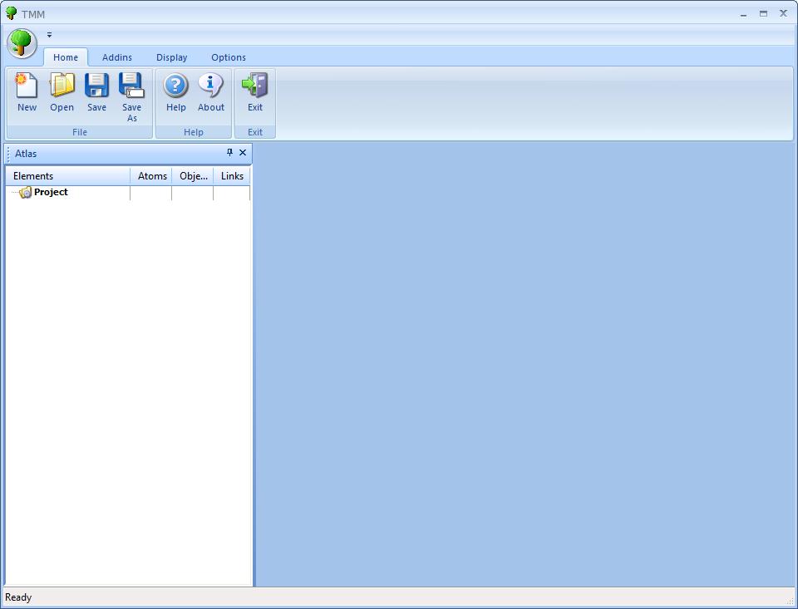Click the TMM title bar tree icon
This screenshot has width=798, height=609.
pos(11,13)
